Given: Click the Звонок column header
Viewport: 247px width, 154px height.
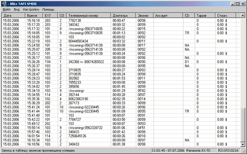Looking at the screenshot, I should tap(145, 15).
